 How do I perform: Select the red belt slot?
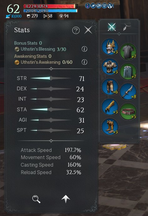point(128,112)
